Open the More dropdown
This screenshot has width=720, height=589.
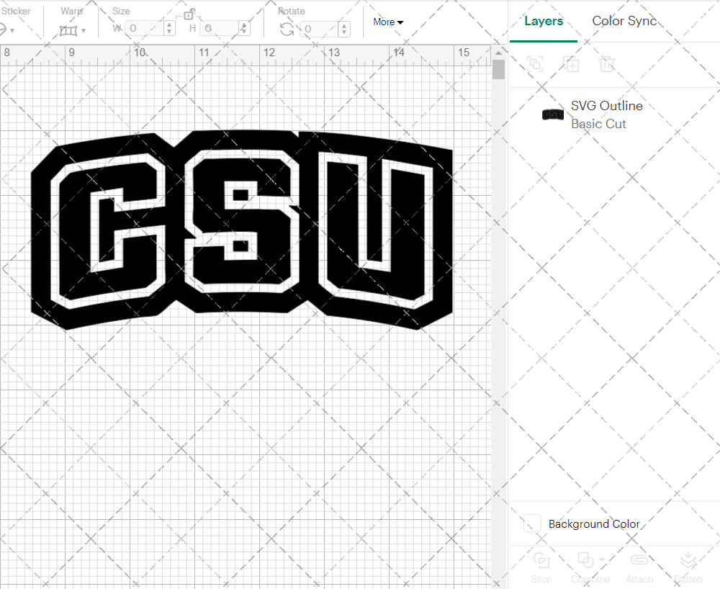(387, 22)
